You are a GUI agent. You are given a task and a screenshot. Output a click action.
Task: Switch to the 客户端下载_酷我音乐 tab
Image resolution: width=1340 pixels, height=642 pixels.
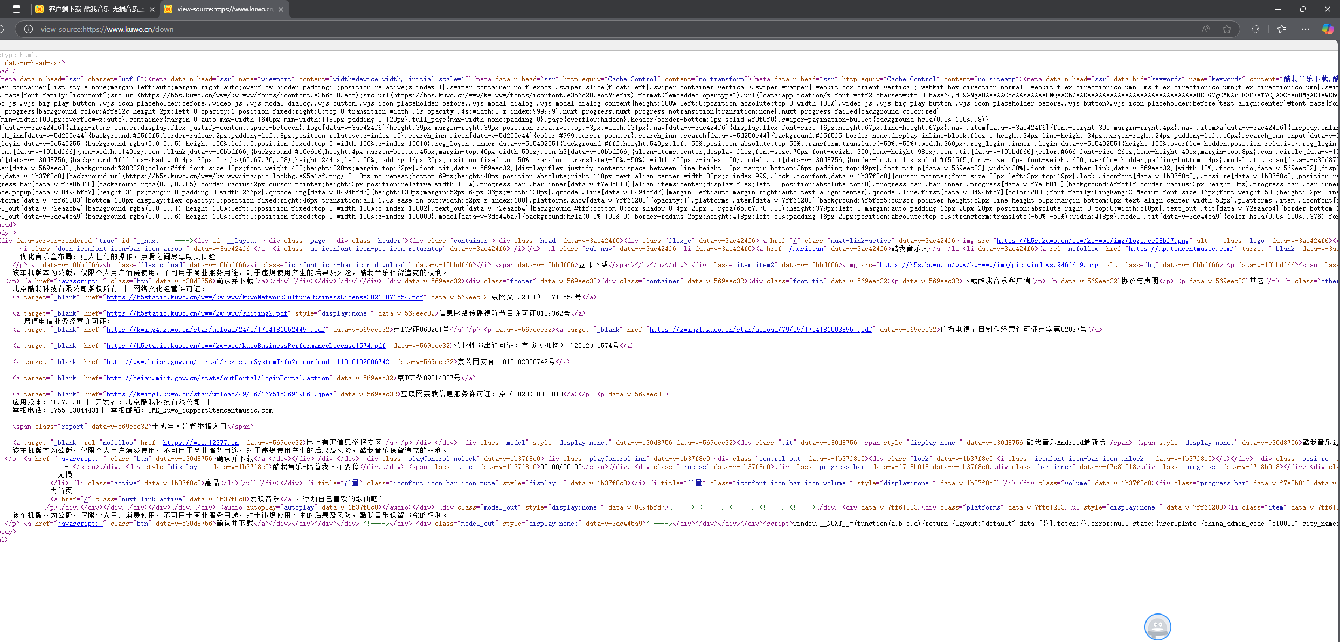(95, 9)
